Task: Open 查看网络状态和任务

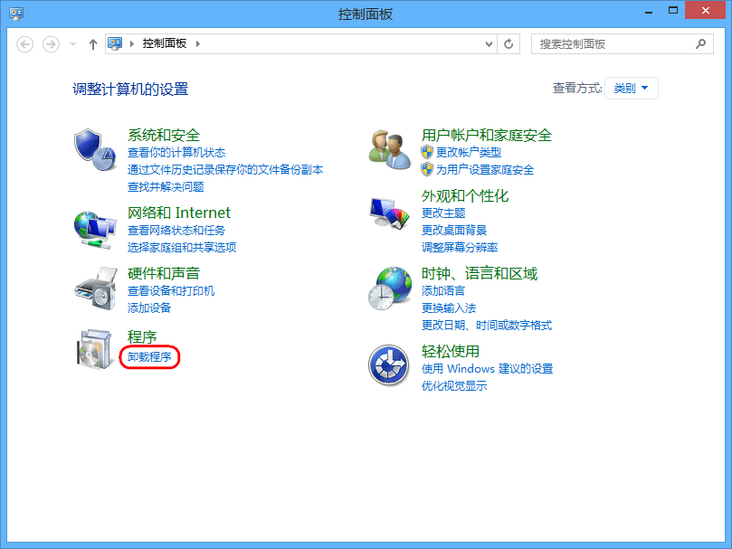Action: tap(176, 230)
